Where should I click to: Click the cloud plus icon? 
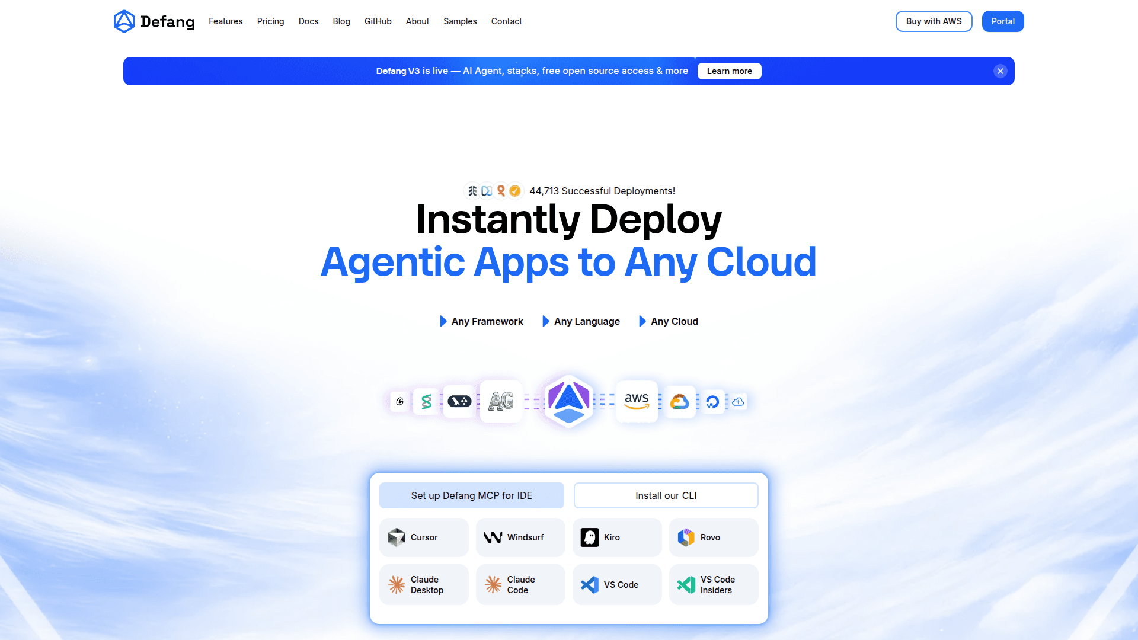point(738,402)
